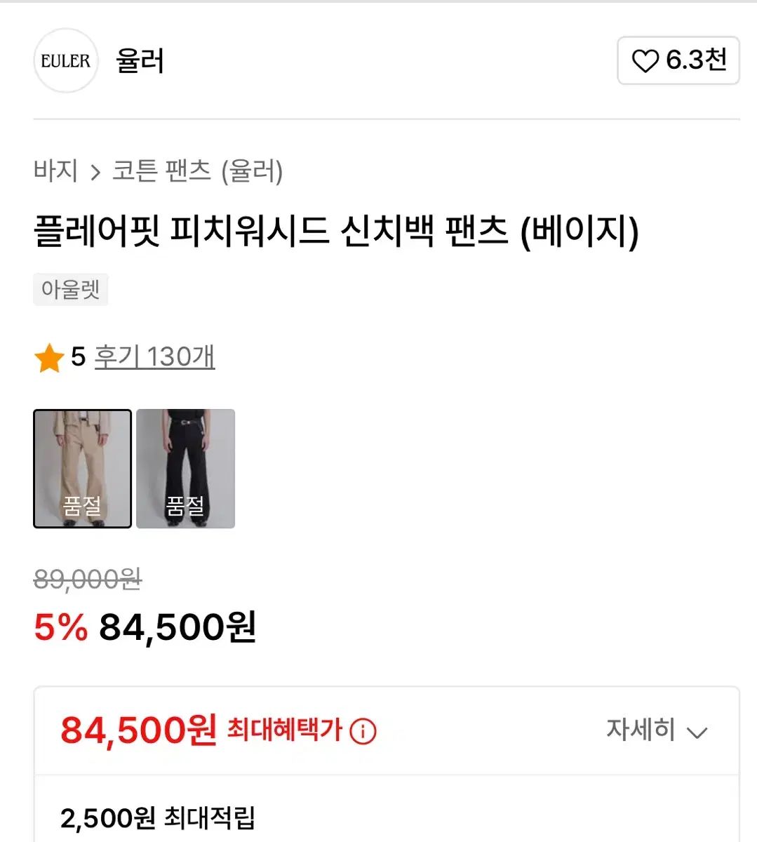Open the 후기 130개 reviews link
Screen dimensions: 757x842
point(154,357)
